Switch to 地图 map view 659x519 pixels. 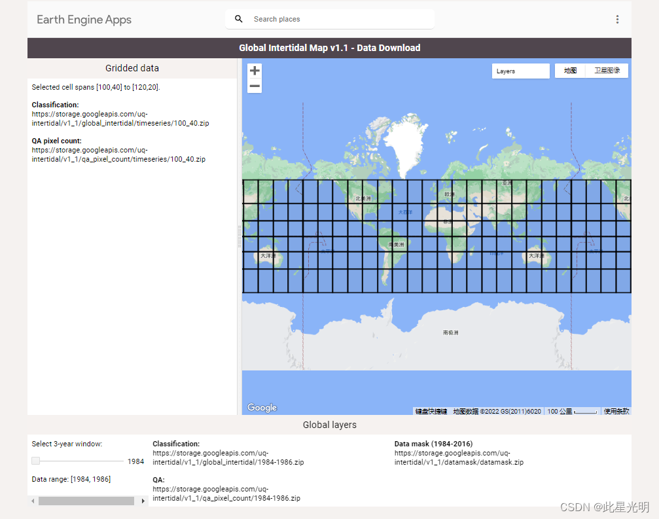tap(570, 71)
